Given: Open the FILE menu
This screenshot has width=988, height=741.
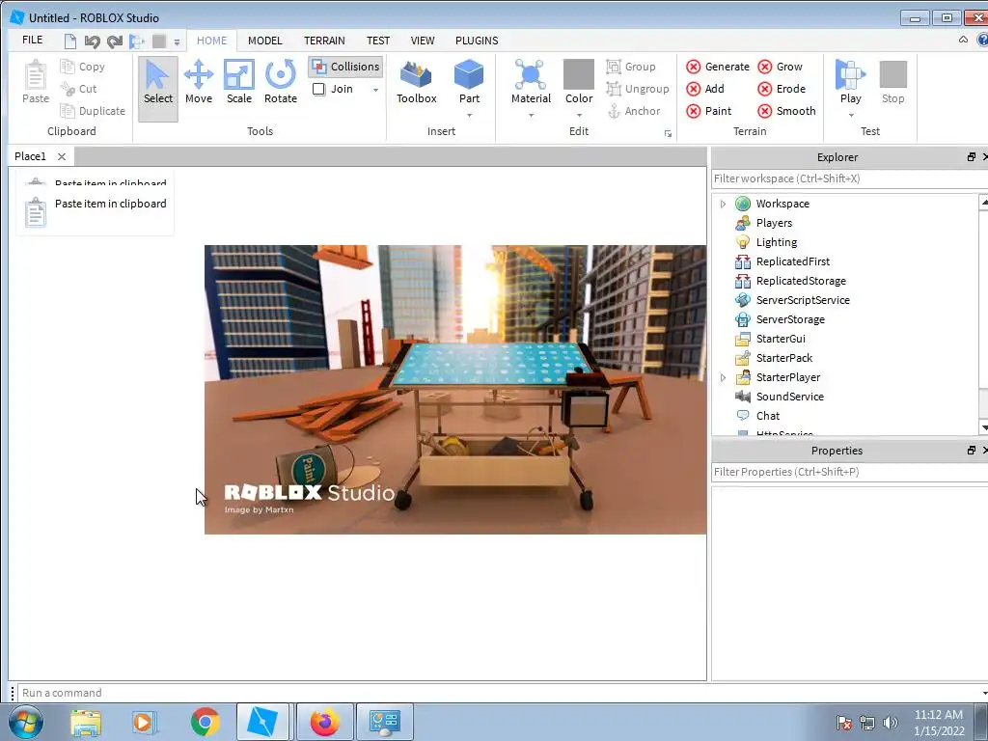Looking at the screenshot, I should [32, 40].
